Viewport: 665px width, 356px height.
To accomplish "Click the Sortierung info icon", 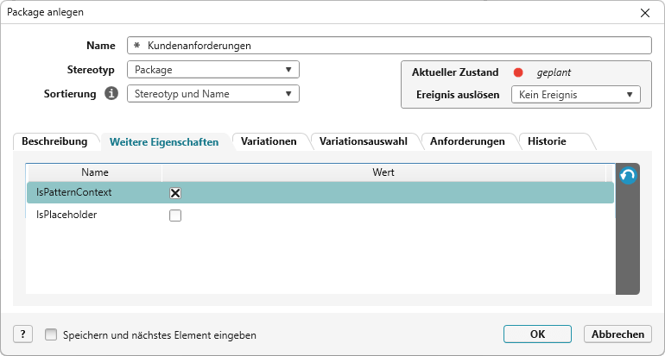I will point(111,93).
